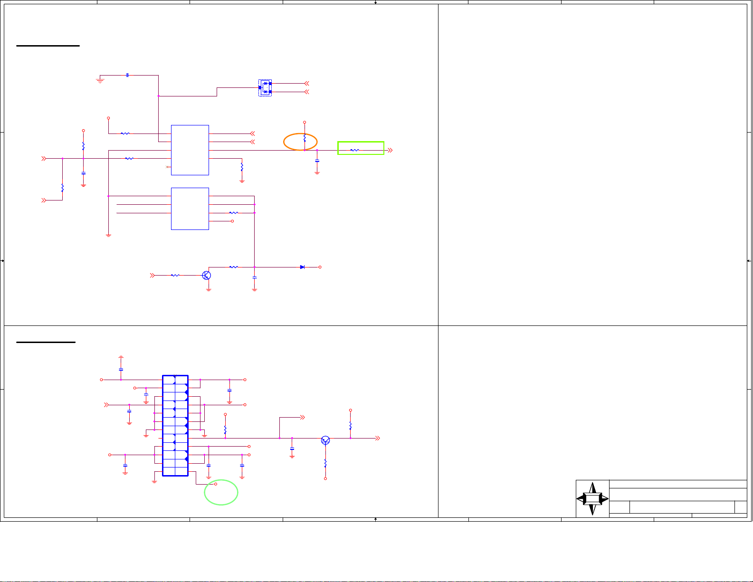The image size is (753, 582).
Task: Select the dual-diode package symbol in dashed outline
Action: [265, 88]
